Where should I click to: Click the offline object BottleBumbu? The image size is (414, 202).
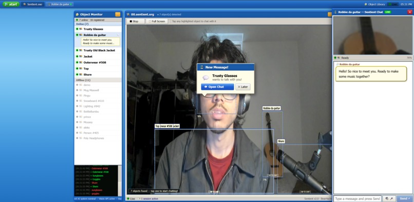click(x=98, y=112)
